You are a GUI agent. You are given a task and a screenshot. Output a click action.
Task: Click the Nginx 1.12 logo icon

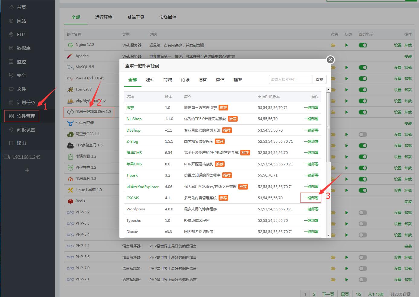(70, 45)
